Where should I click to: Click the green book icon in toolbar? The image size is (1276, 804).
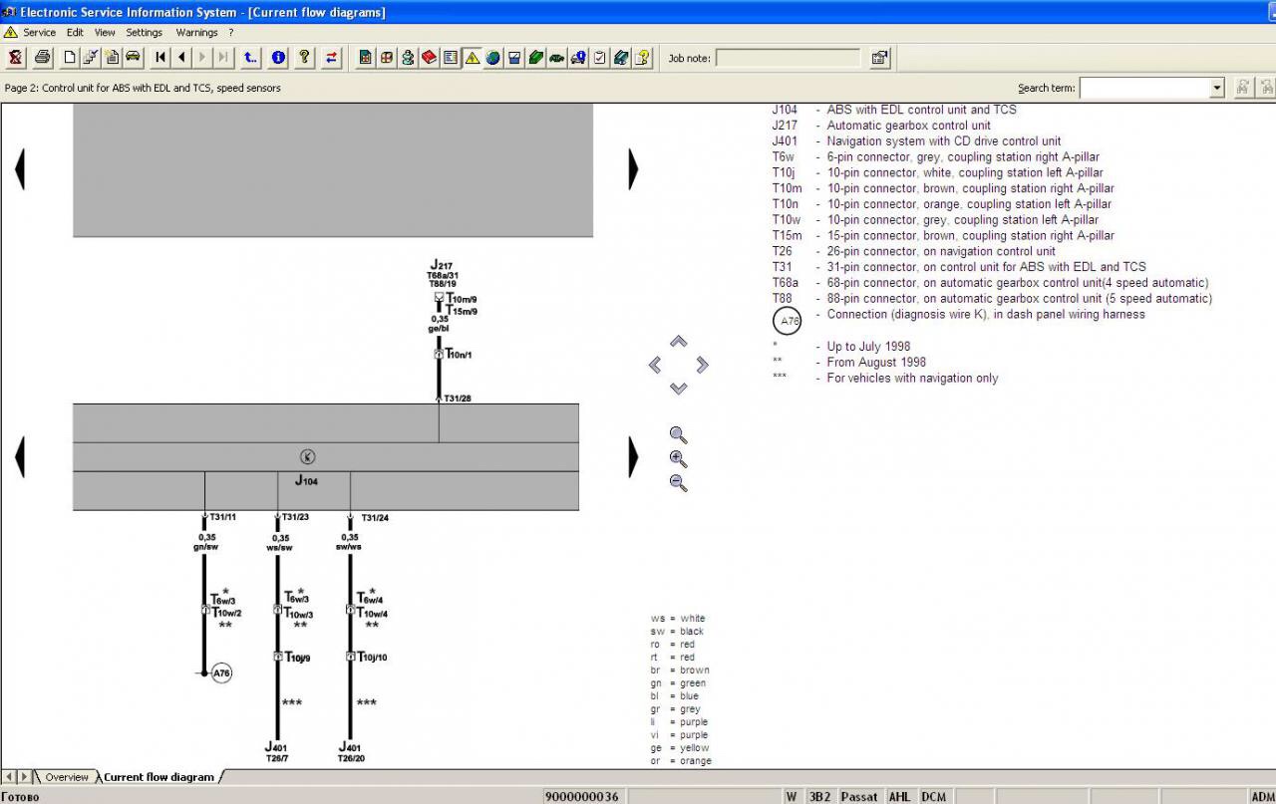pos(535,58)
